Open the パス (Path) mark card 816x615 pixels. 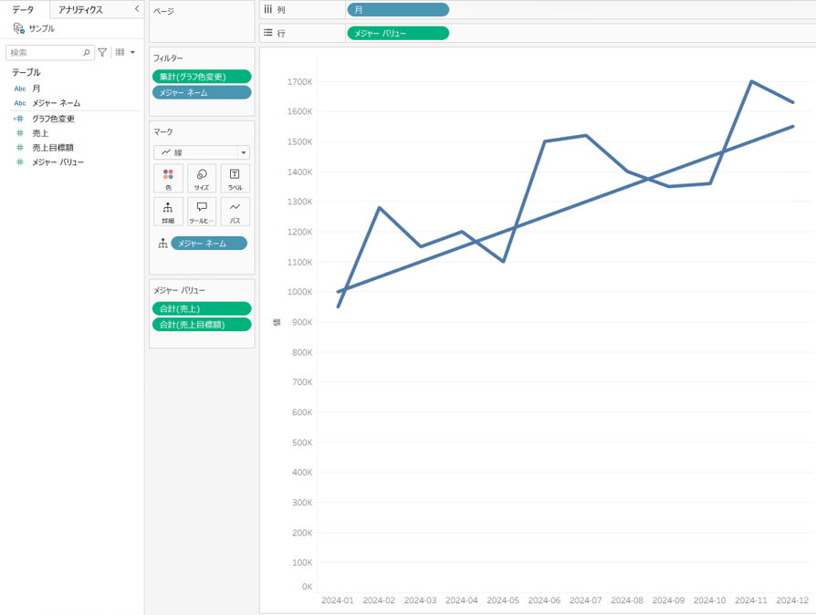pyautogui.click(x=235, y=212)
